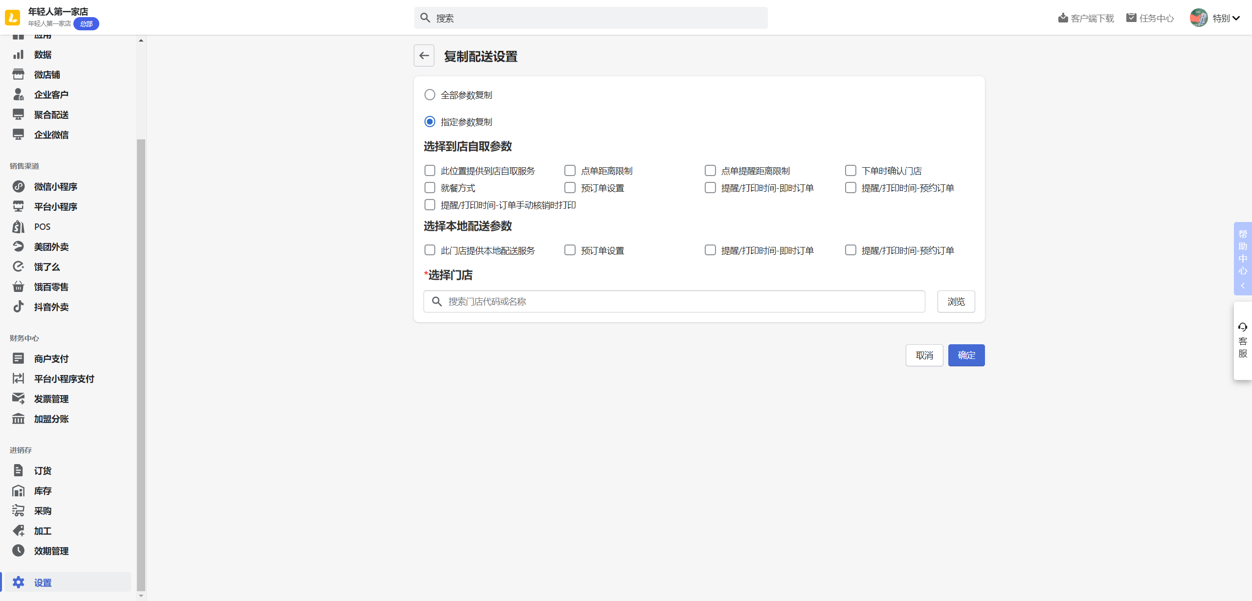Click the 取消 button

pos(924,356)
